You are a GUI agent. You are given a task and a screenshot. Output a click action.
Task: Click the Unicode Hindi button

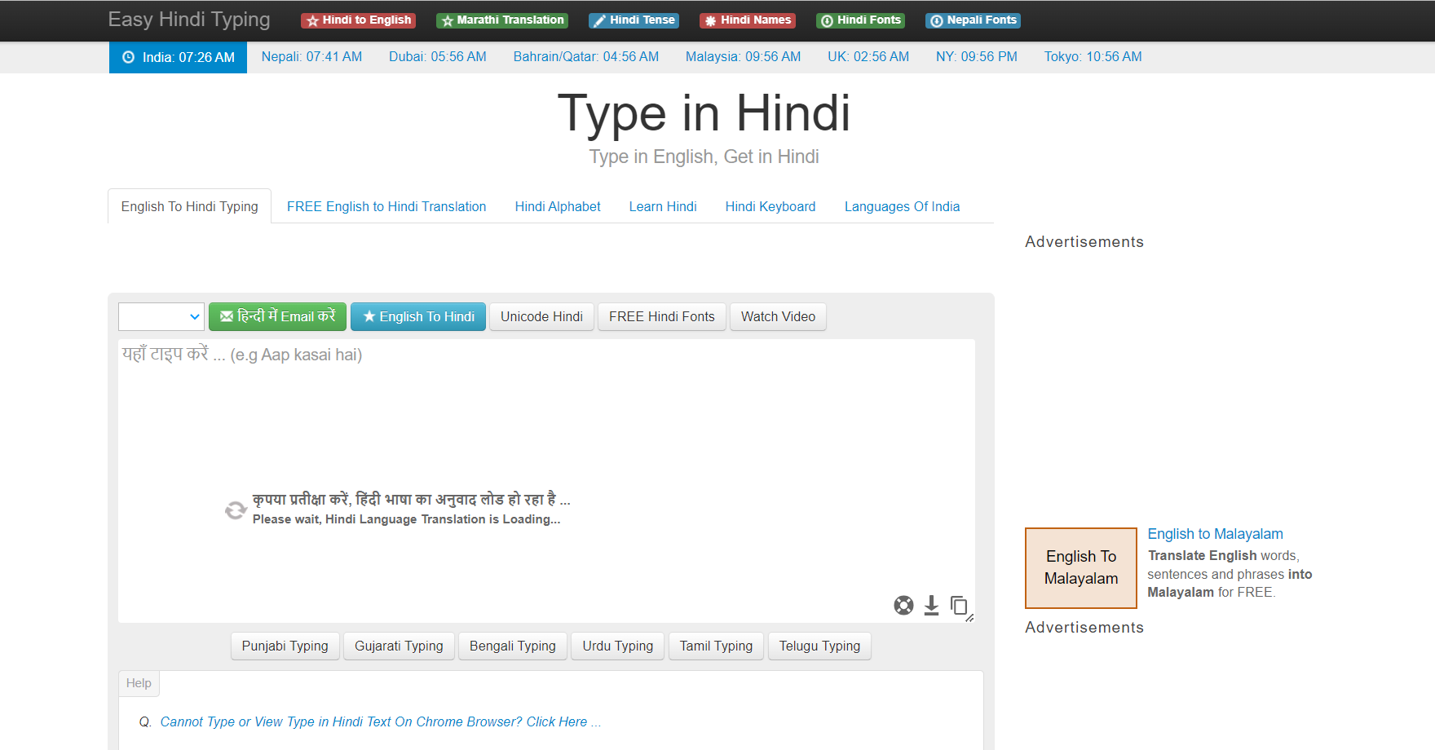pos(541,316)
